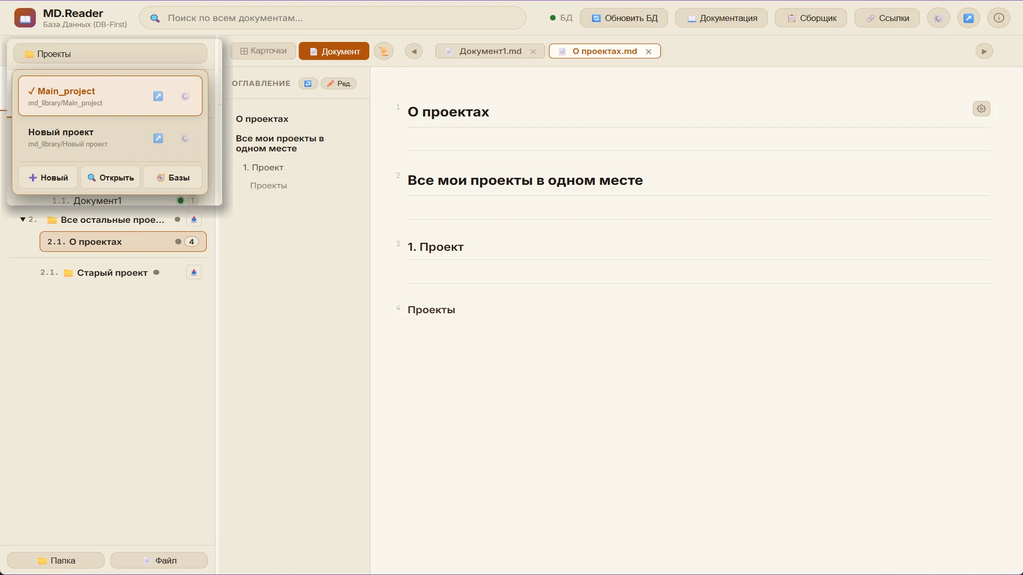This screenshot has width=1023, height=575.
Task: Collapse the Все остальные прое... folder
Action: pyautogui.click(x=23, y=219)
